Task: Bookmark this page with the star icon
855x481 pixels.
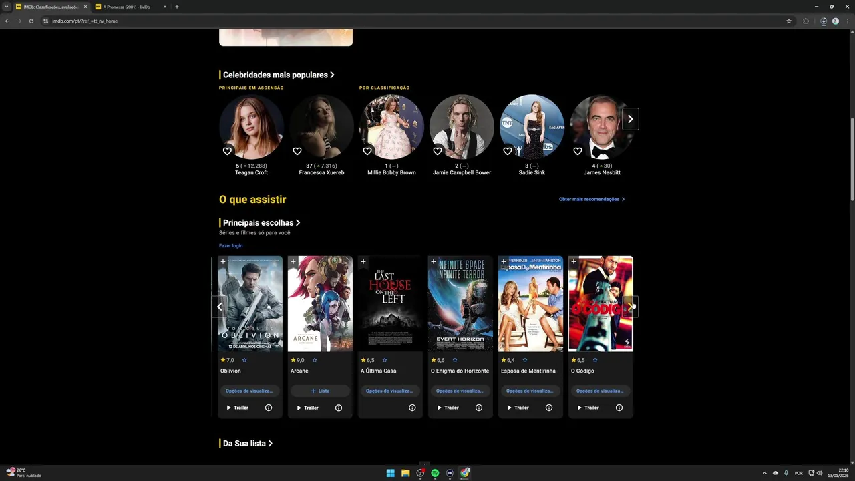Action: pos(789,21)
